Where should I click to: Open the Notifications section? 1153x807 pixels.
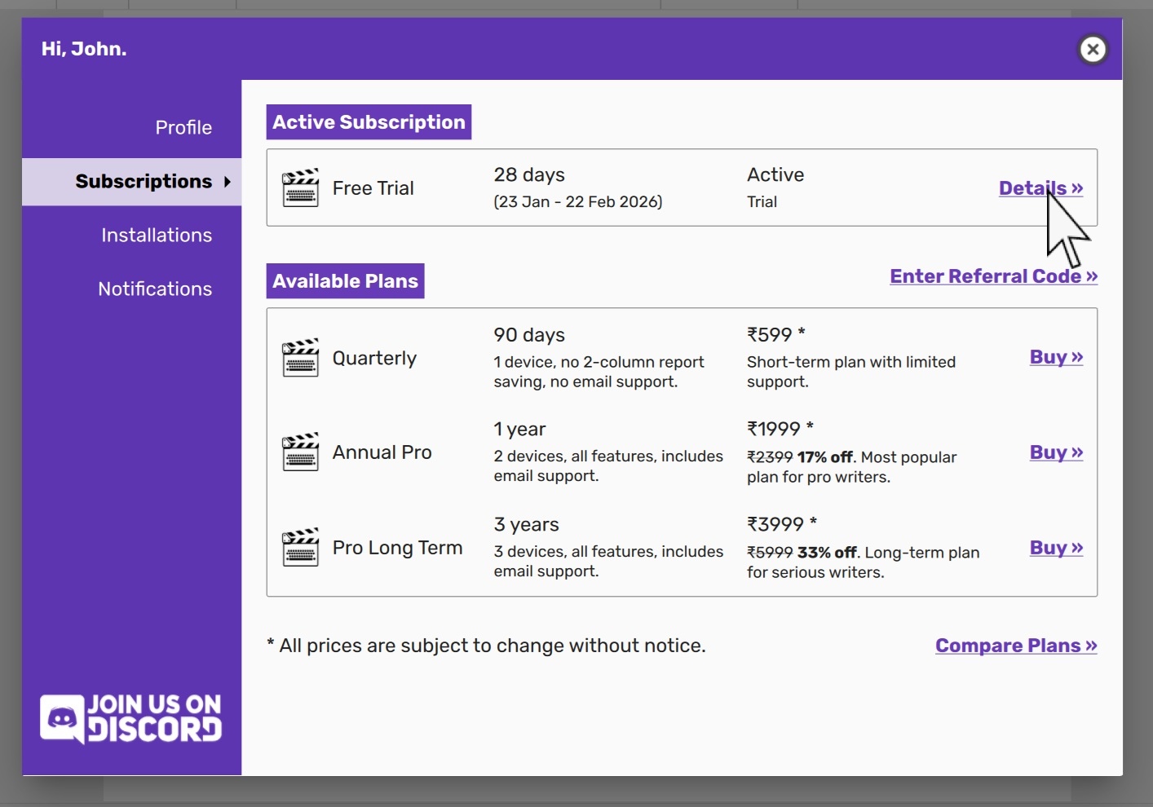[x=155, y=289]
